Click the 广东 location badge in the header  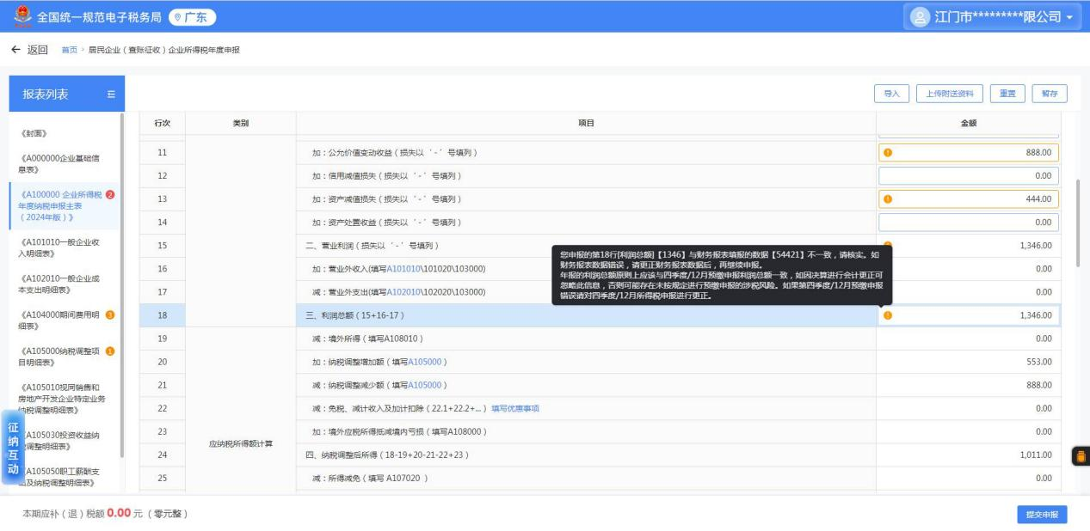(192, 16)
